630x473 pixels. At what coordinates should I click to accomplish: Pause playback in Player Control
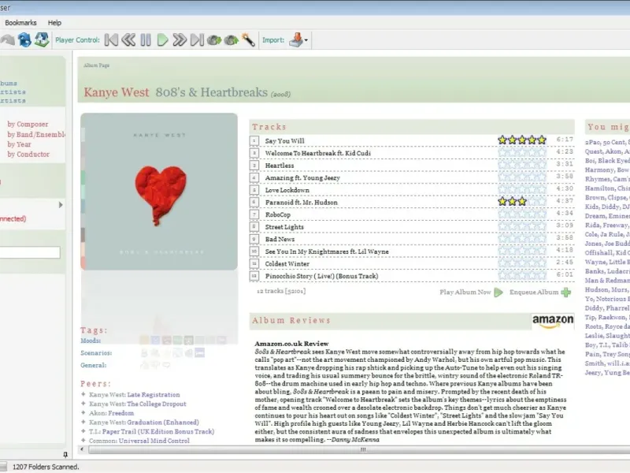[146, 40]
